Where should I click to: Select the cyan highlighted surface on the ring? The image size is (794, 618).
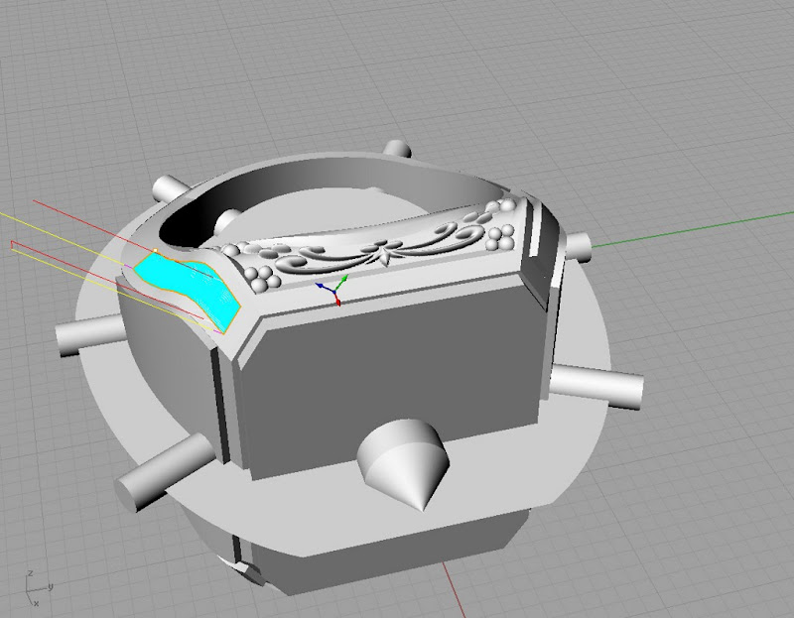click(190, 289)
